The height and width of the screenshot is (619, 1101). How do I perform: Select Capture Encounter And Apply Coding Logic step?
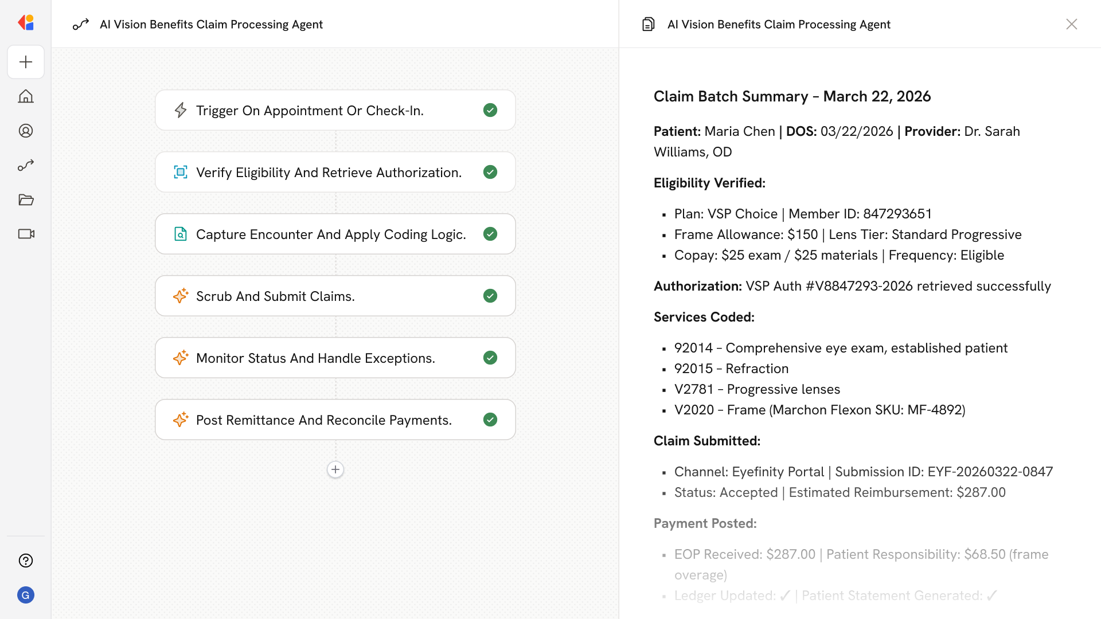(331, 234)
